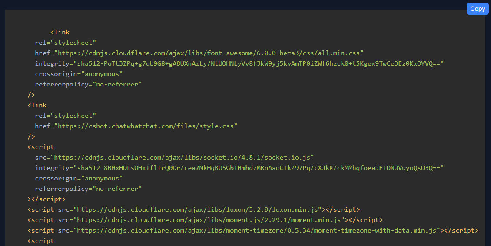The height and width of the screenshot is (246, 491).
Task: Click the moment.min.js script line
Action: click(x=205, y=220)
